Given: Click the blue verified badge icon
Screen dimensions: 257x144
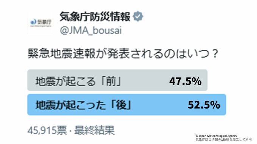Looking at the screenshot, I should pos(138,16).
